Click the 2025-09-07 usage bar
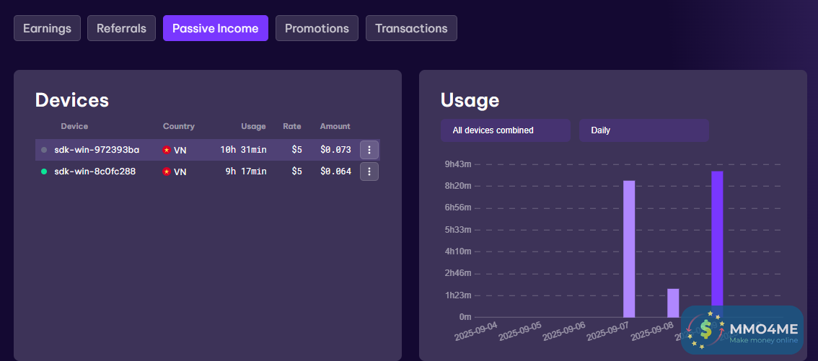This screenshot has height=361, width=818. coord(629,249)
